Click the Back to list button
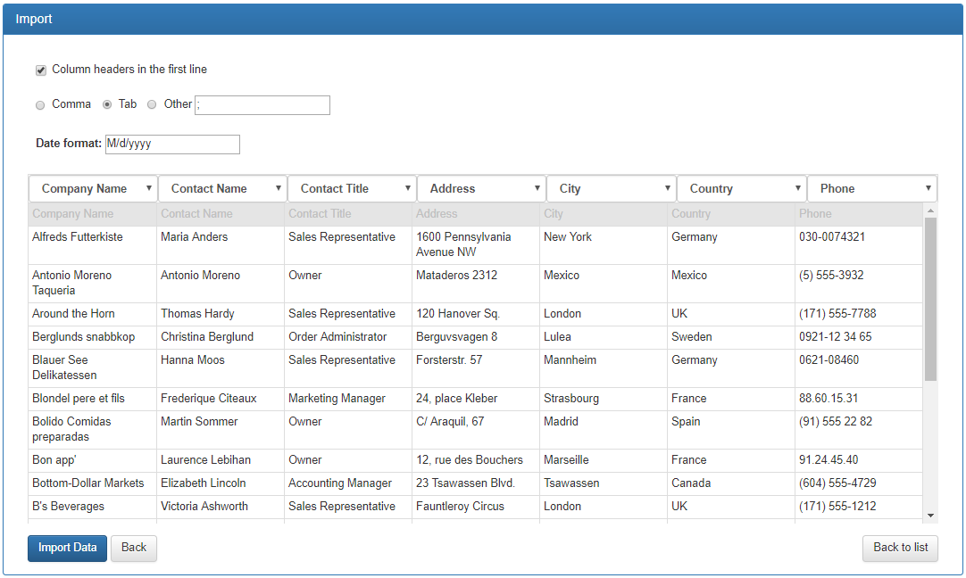This screenshot has height=578, width=966. click(900, 548)
